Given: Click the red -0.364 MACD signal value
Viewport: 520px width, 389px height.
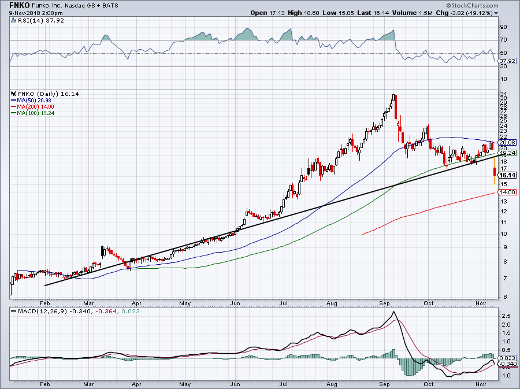Looking at the screenshot, I should click(106, 311).
